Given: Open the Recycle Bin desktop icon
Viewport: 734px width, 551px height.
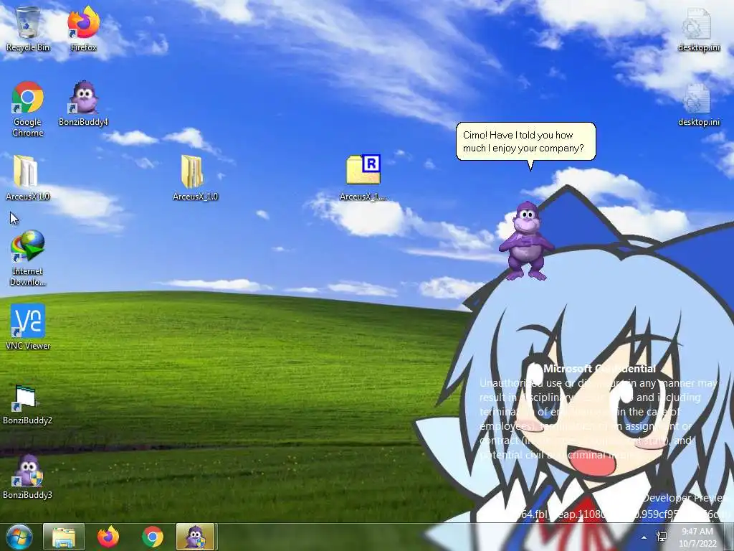Looking at the screenshot, I should pos(28,29).
